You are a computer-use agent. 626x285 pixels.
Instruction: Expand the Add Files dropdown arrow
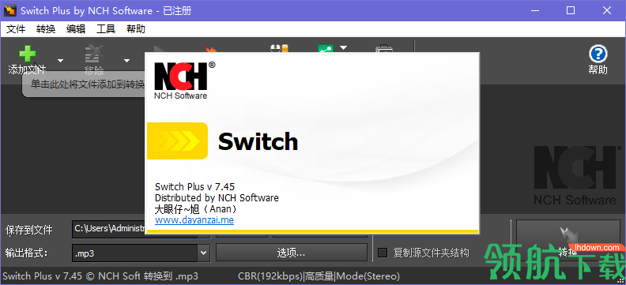coord(60,61)
